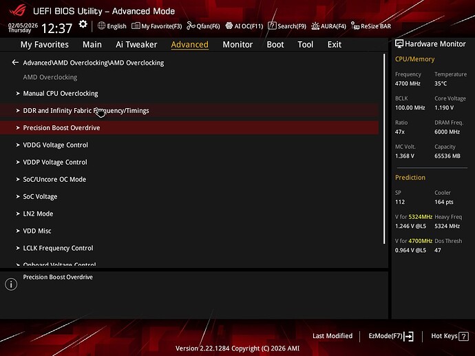Expand Precision Boost Overdrive arrow

[18, 127]
